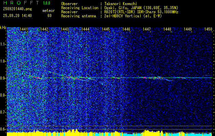Click the 1441 time marker
The width and height of the screenshot is (215, 136).
tap(24, 29)
